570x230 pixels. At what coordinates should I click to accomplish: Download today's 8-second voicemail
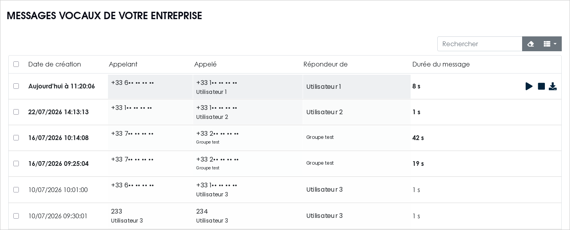553,86
